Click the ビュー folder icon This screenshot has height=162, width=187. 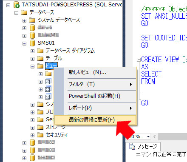40,66
